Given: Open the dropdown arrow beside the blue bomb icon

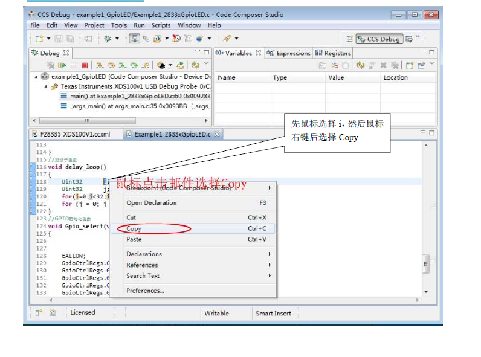Looking at the screenshot, I should 209,39.
